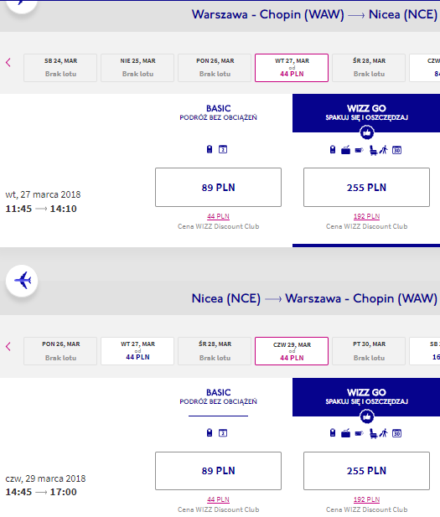Viewport: 440px width, 517px height.
Task: Open return 192 PLN Discount Club price link
Action: pos(366,499)
